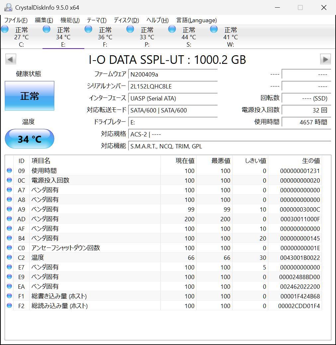The image size is (336, 345).
Task: Click raw value 00030011000F
Action: [300, 219]
